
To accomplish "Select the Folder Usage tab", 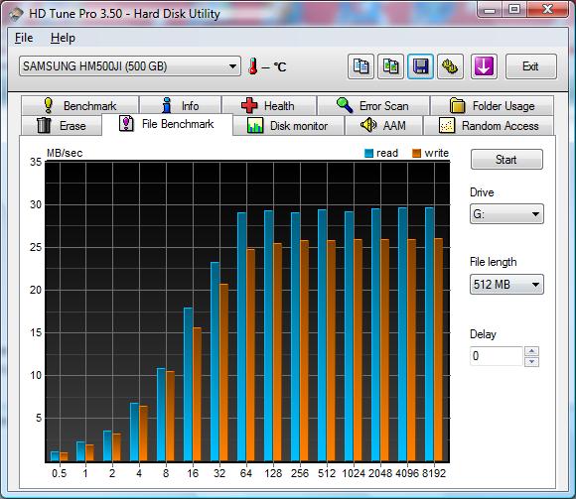I will (492, 106).
